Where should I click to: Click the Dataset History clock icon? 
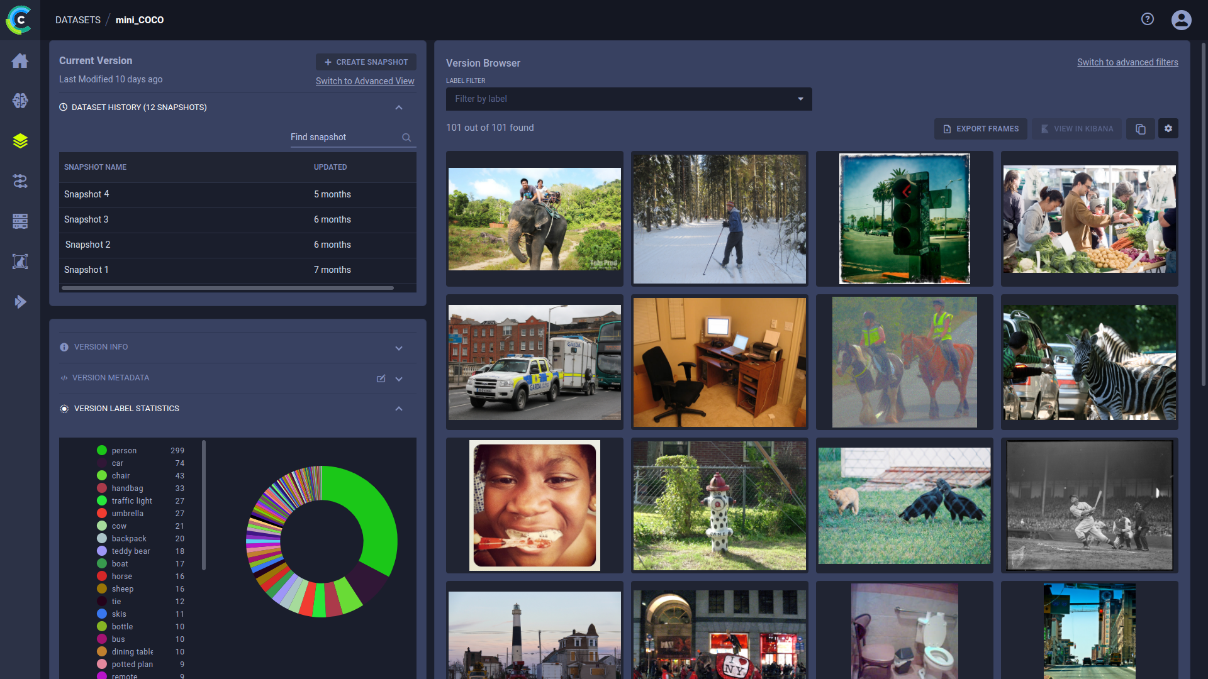click(63, 108)
